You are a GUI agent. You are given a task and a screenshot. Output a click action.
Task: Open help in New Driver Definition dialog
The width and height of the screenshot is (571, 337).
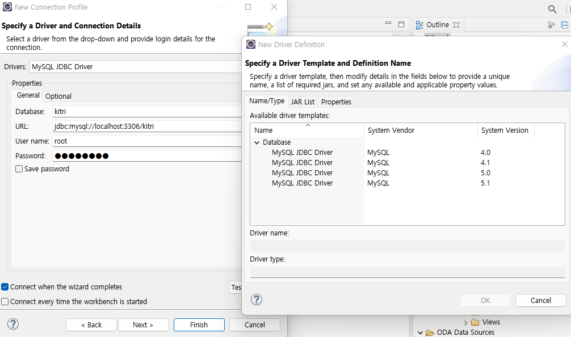(x=257, y=300)
